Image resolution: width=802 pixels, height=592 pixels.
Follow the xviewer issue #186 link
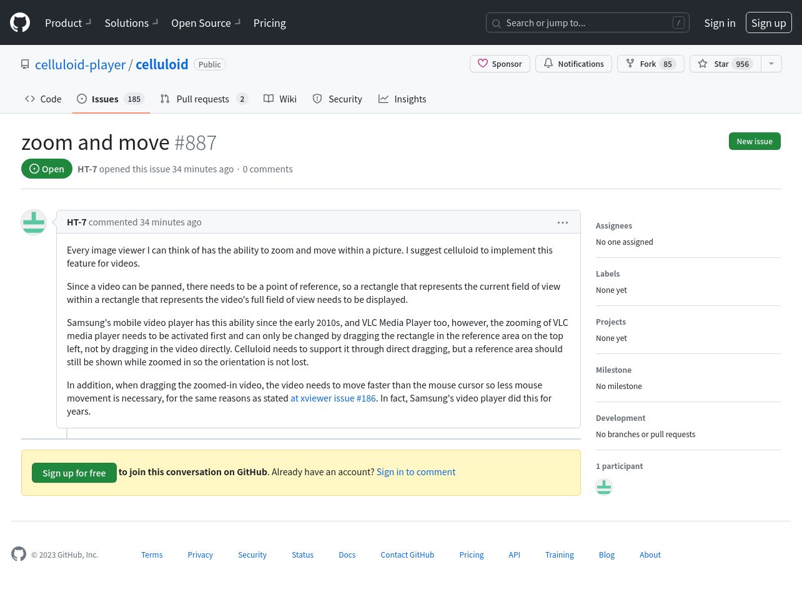pos(333,398)
